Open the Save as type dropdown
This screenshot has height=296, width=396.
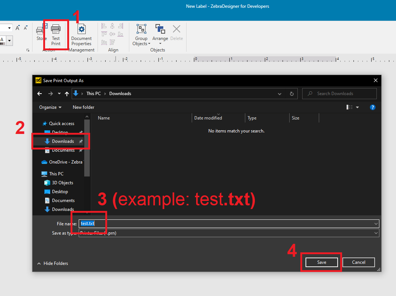(376, 233)
